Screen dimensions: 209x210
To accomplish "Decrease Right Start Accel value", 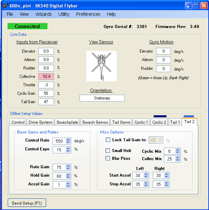I will pos(167,177).
